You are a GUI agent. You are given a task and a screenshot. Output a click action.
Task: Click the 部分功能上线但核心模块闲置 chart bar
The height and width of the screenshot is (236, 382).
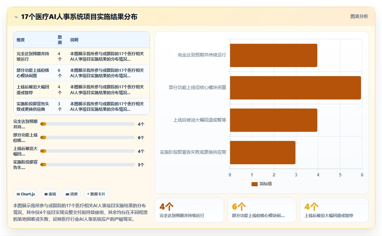295,88
